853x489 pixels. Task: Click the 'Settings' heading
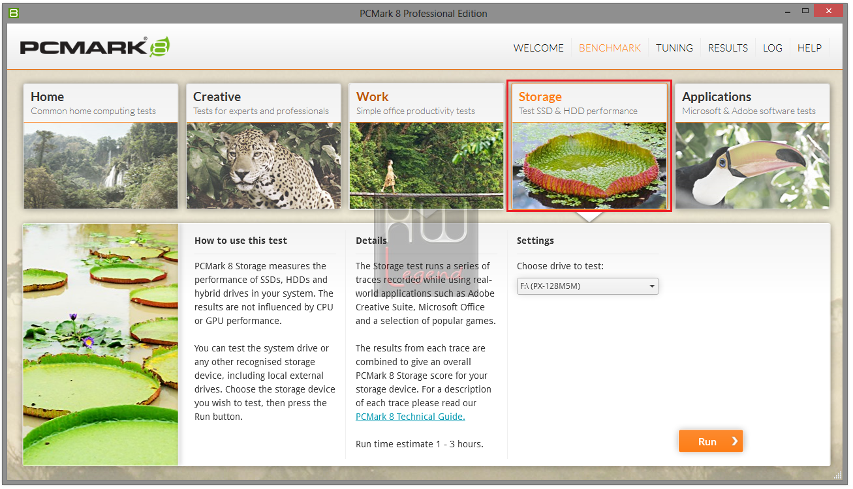[x=535, y=241]
